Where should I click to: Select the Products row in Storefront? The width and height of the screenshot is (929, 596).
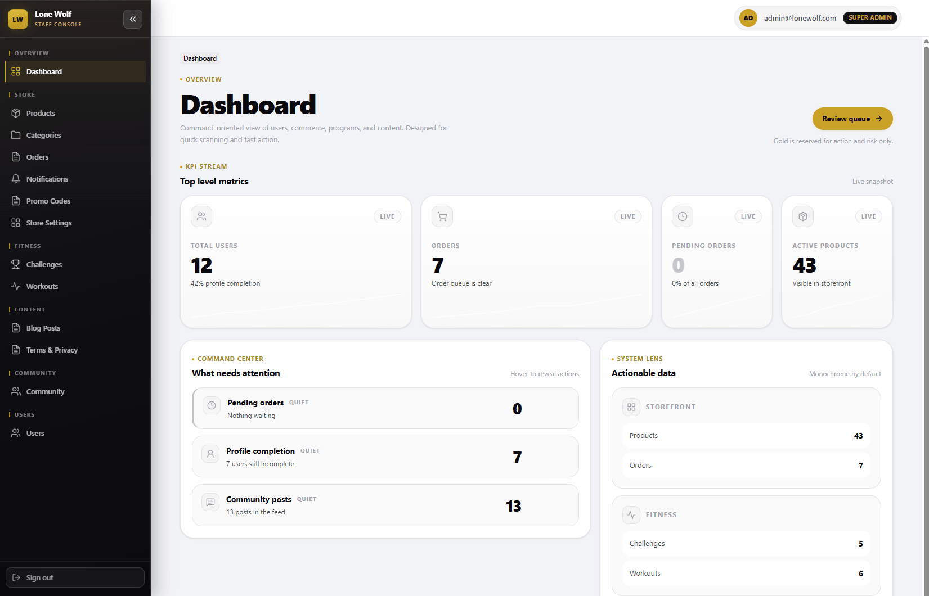746,436
